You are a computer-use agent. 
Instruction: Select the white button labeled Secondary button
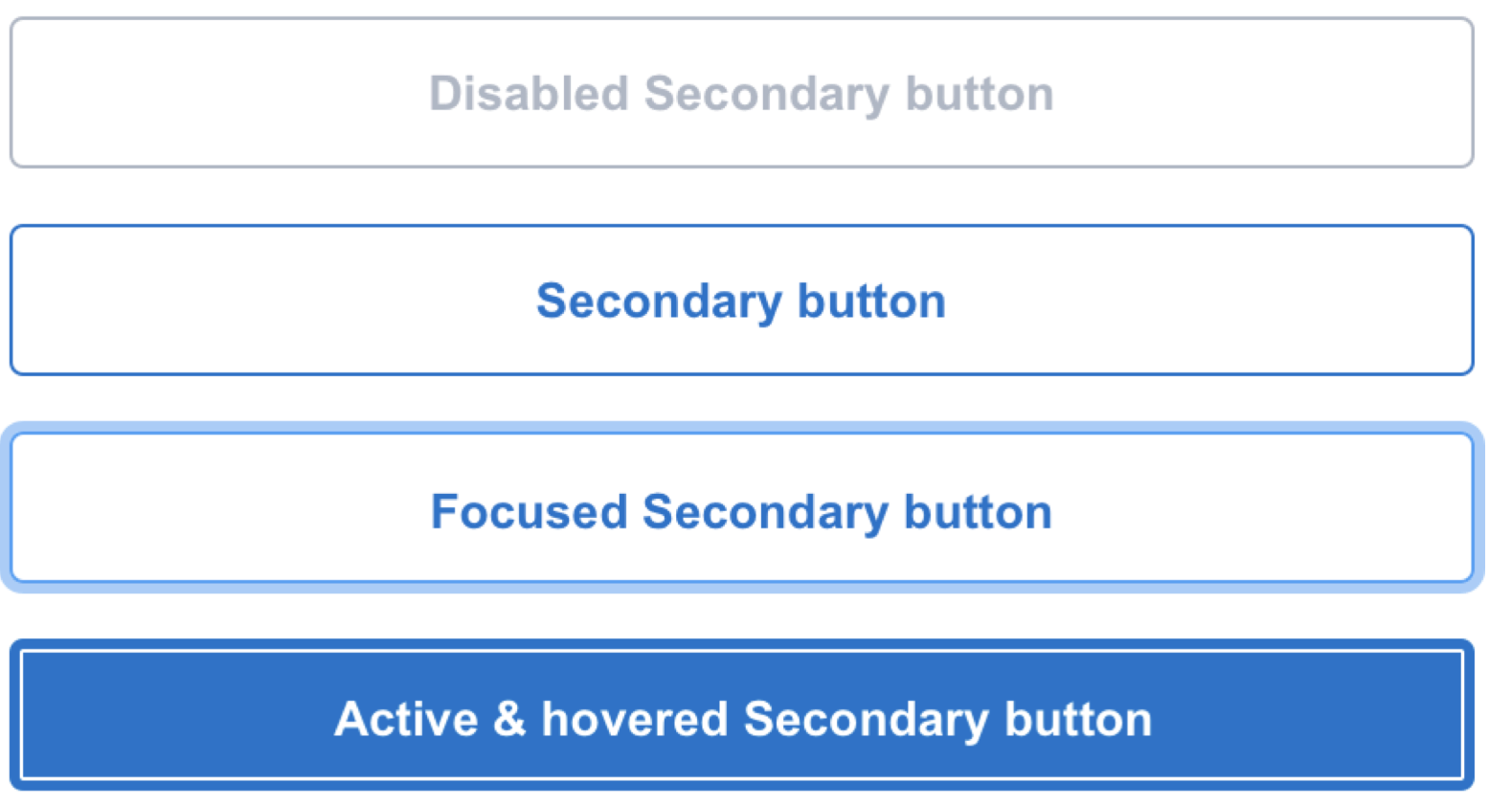[741, 301]
